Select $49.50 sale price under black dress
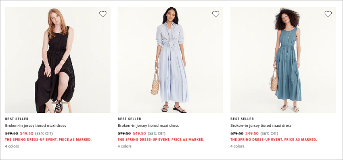The image size is (343, 160). pyautogui.click(x=27, y=133)
